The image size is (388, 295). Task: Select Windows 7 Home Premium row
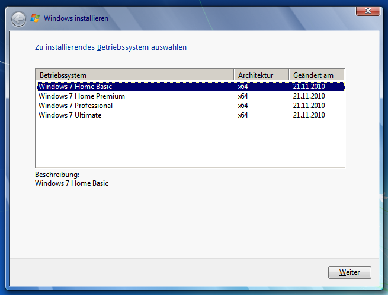click(191, 96)
